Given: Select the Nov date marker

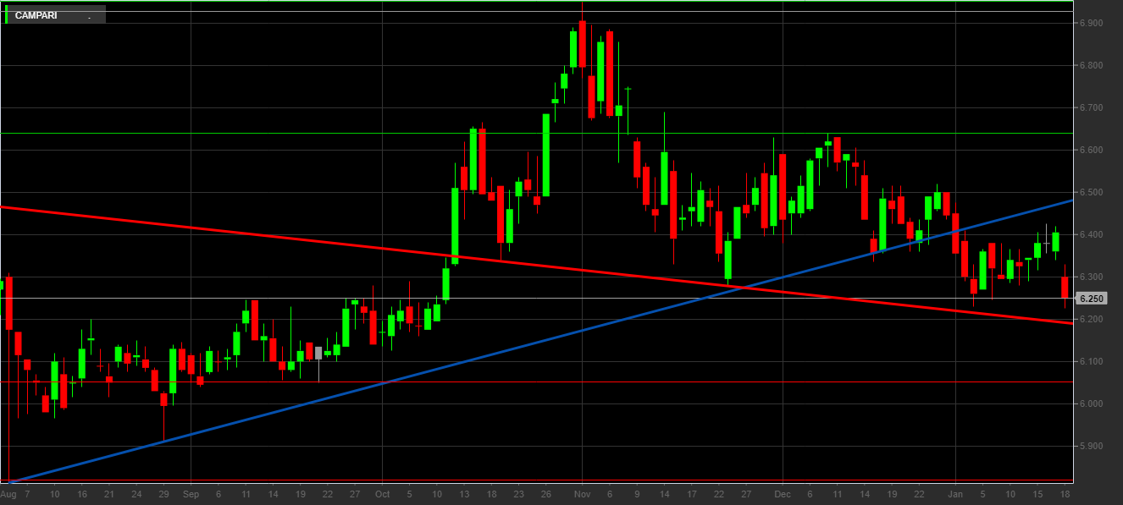Looking at the screenshot, I should (582, 494).
